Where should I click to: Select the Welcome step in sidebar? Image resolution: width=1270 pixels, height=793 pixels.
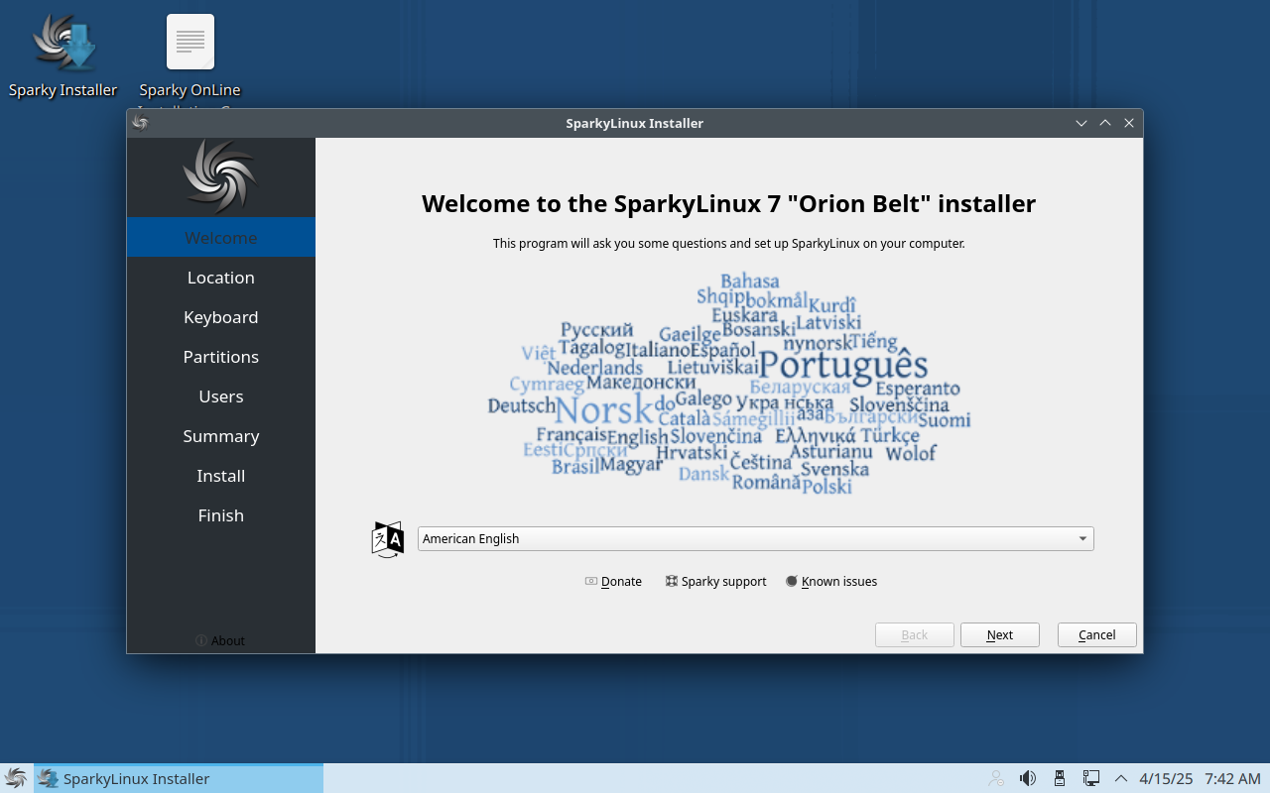click(x=221, y=238)
